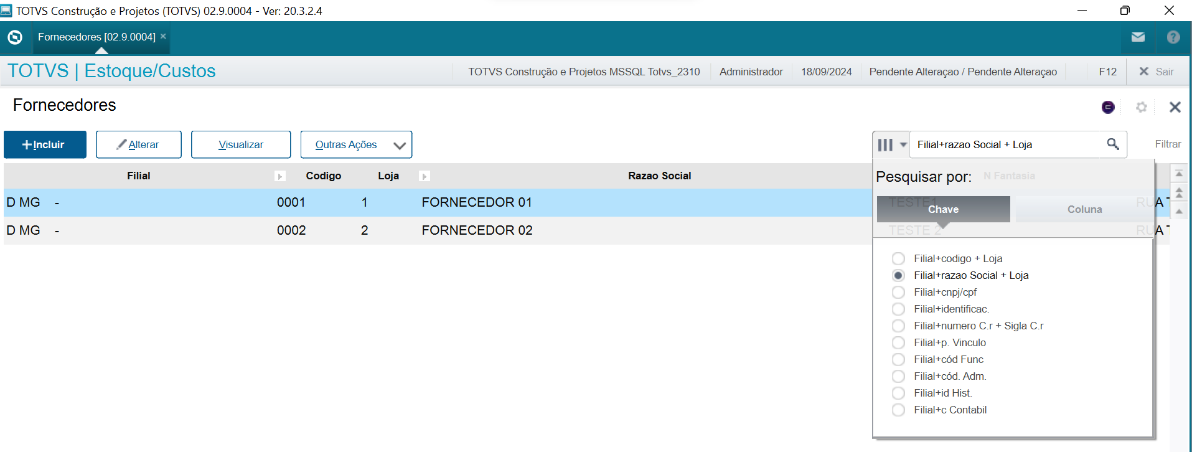Click the search magnifier icon
The width and height of the screenshot is (1192, 452).
1113,144
